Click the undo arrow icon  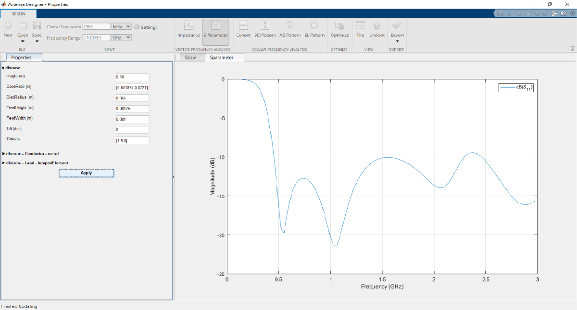(537, 13)
